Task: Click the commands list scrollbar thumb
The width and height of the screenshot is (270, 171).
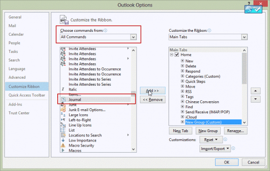Action: click(x=133, y=94)
